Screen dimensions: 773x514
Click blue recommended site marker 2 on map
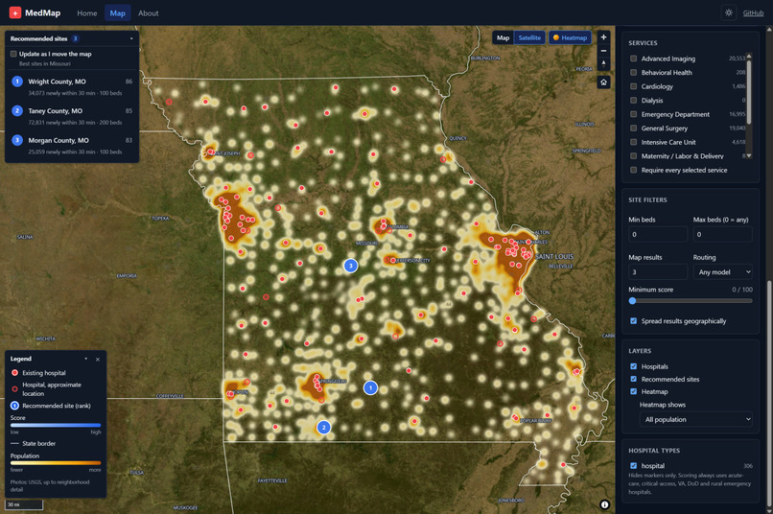[323, 428]
